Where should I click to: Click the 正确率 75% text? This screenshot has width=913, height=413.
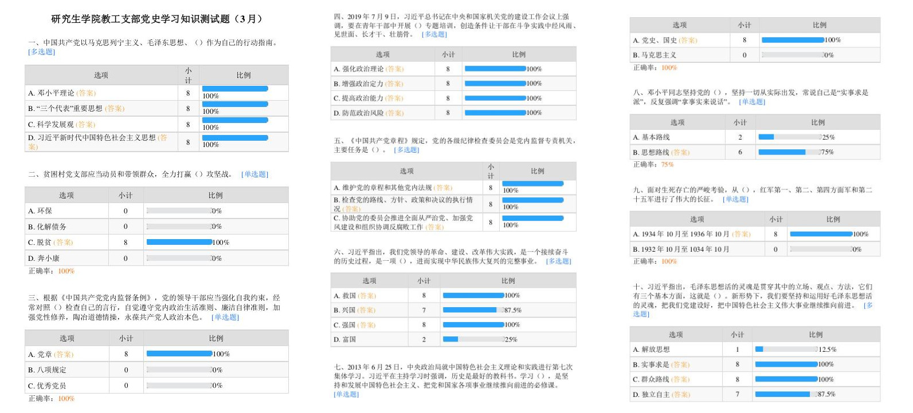pos(653,165)
